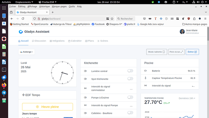Click the Jean-Marie profile avatar

coord(182,32)
